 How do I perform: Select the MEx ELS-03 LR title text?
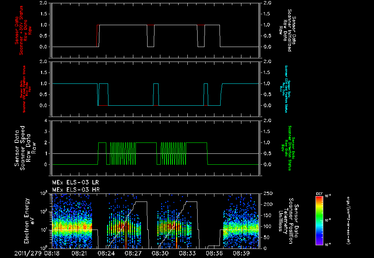75,183
